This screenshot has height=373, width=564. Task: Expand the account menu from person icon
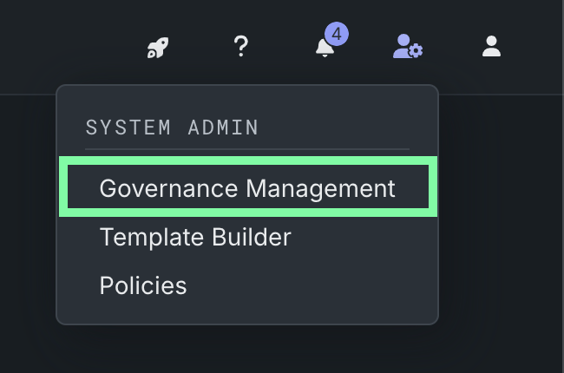492,47
